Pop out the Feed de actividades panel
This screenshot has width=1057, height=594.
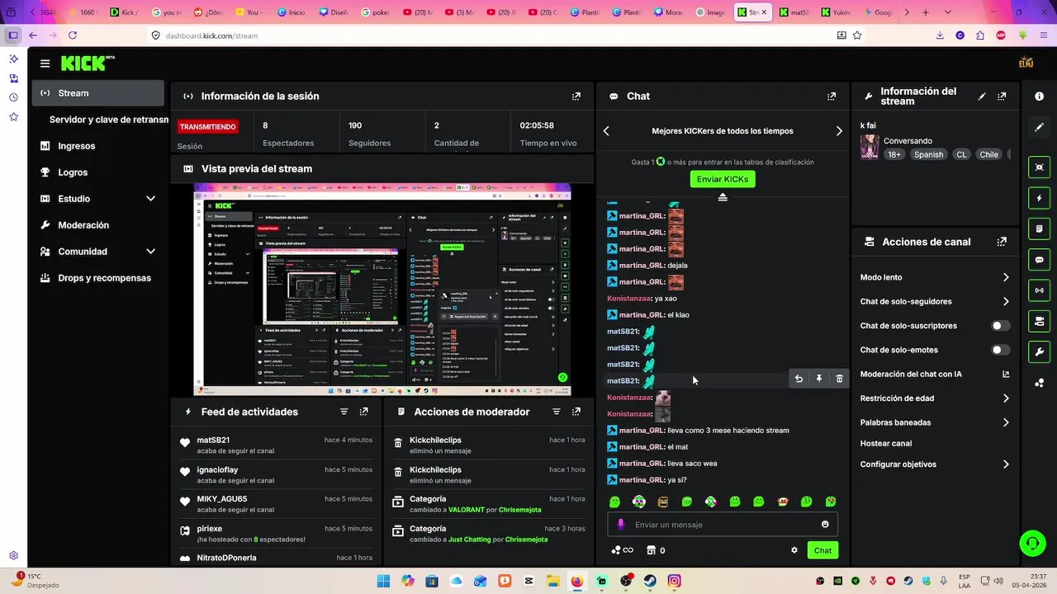coord(364,412)
